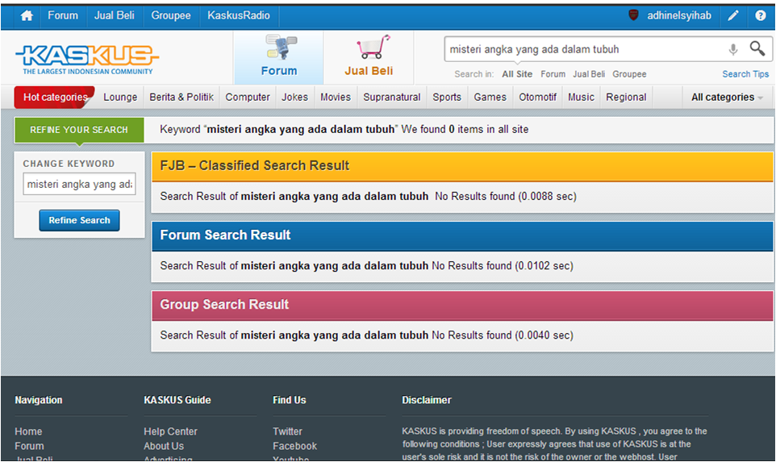
Task: Open the Home link in footer Navigation
Action: [28, 431]
